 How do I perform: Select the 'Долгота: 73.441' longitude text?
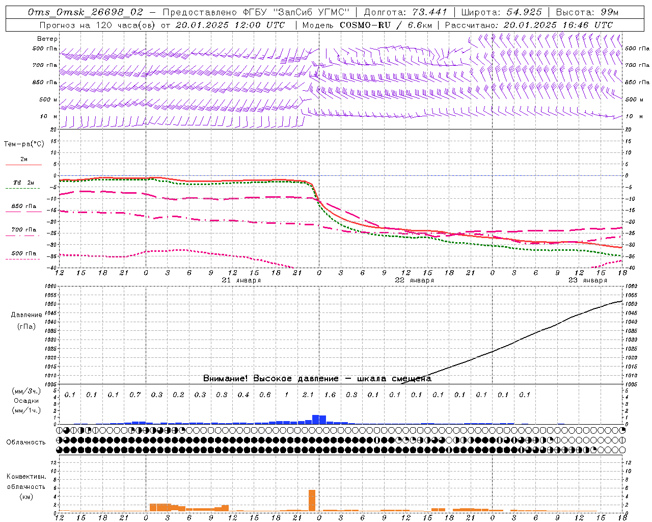tap(405, 12)
